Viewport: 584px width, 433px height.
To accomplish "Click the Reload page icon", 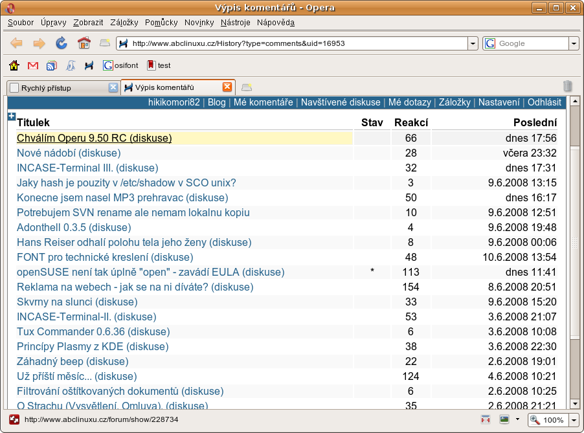I will 62,43.
